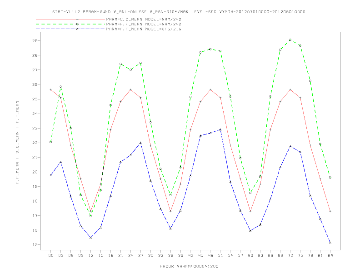This screenshot has height=278, width=360.
Task: Click x-axis tick label 69
Action: pos(280,255)
